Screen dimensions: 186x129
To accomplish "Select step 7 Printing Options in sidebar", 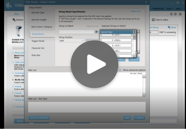I will tap(18, 100).
